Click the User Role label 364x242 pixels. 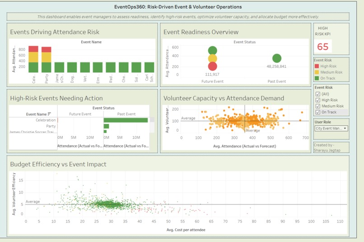tap(323, 122)
